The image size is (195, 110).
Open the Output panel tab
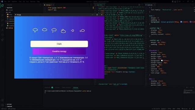(57, 88)
